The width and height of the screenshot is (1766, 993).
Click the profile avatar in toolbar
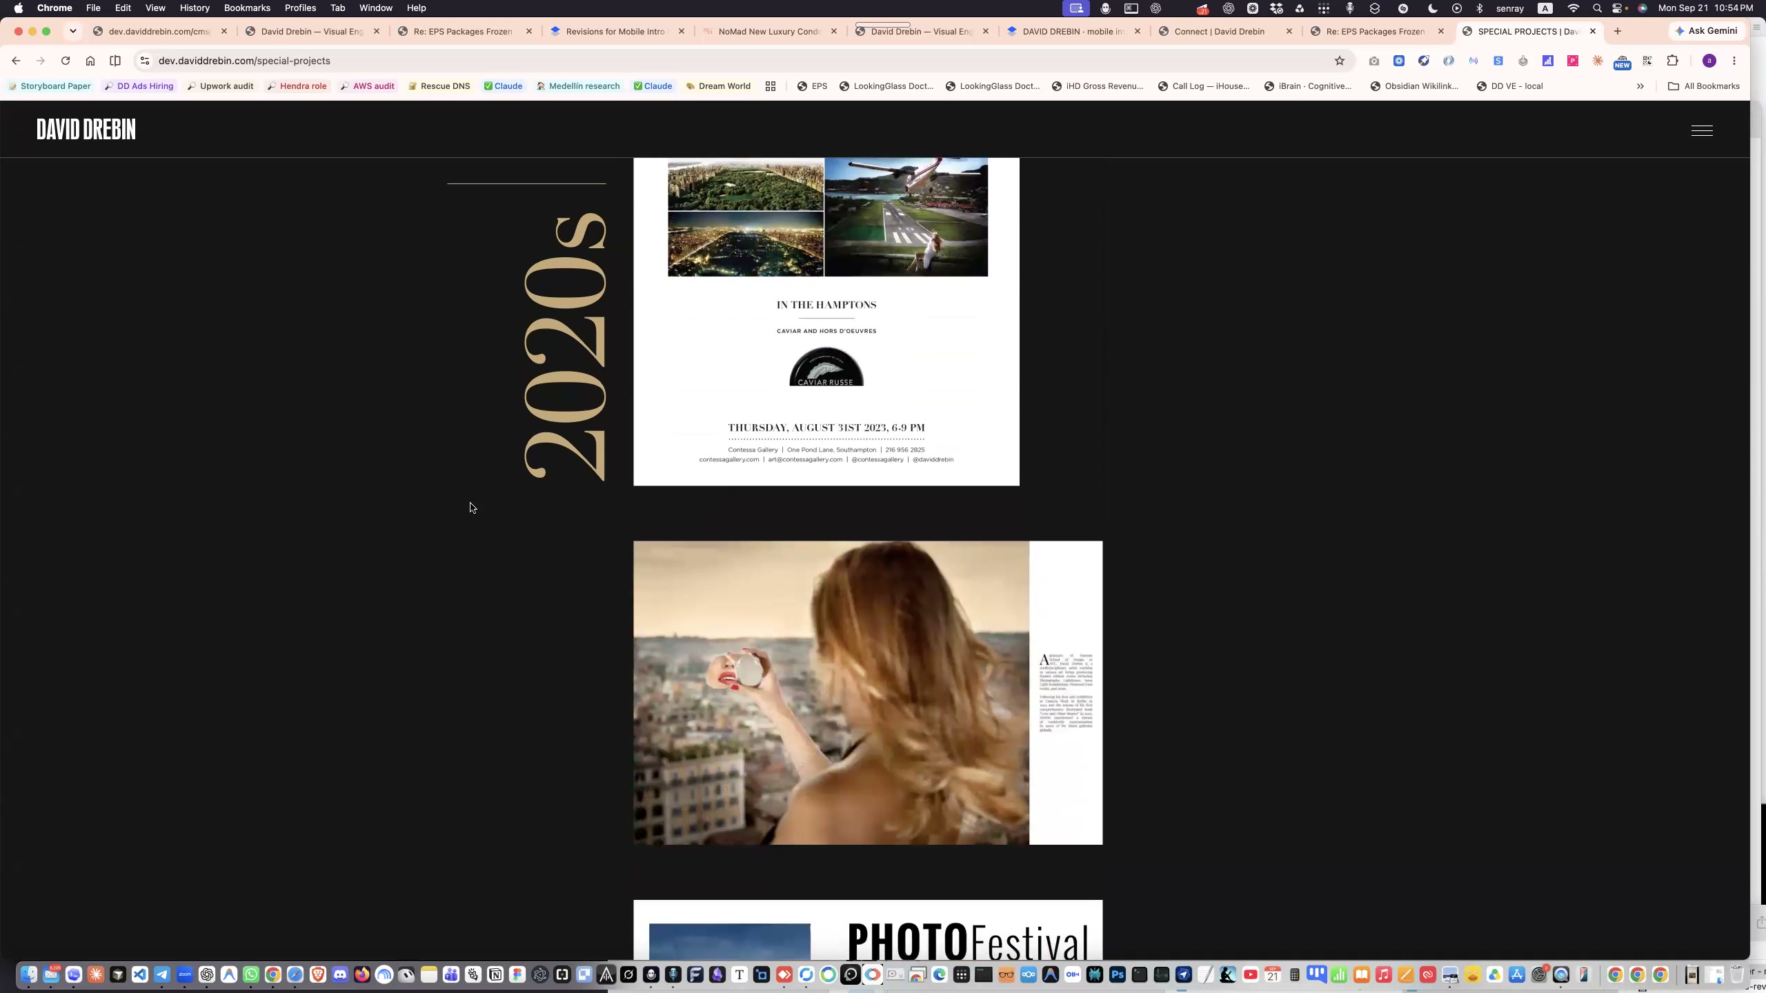[1709, 61]
